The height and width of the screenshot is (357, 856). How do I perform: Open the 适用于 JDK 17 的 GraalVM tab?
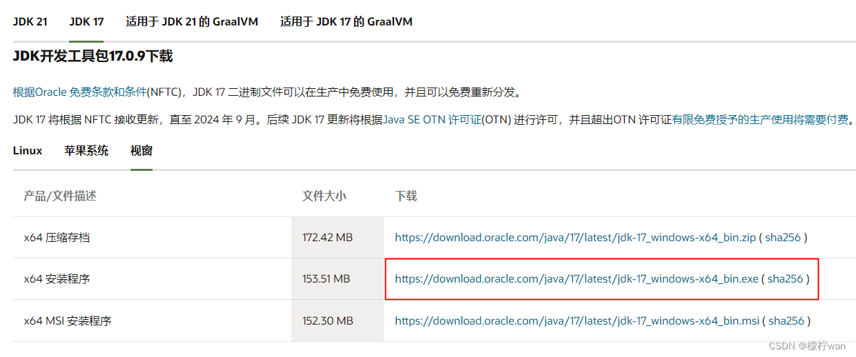[x=346, y=21]
